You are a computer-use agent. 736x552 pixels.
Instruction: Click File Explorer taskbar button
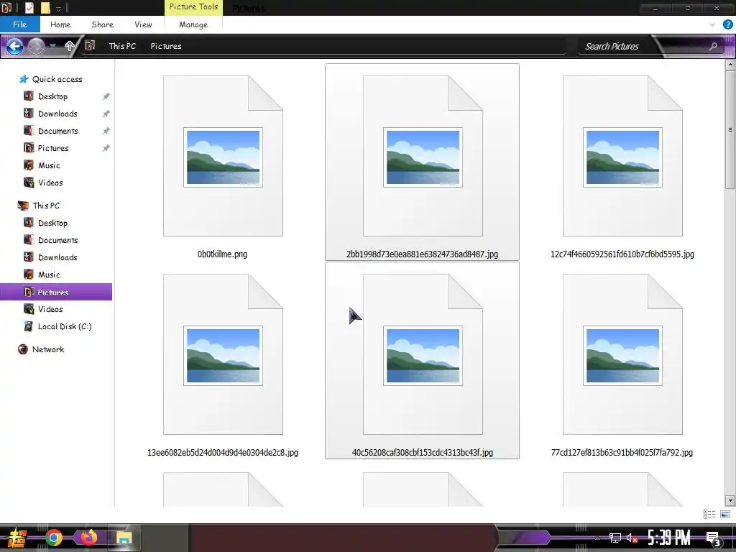click(x=124, y=538)
